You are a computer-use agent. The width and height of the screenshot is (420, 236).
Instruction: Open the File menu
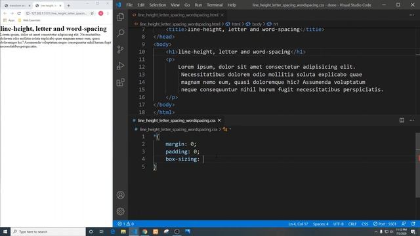click(129, 5)
